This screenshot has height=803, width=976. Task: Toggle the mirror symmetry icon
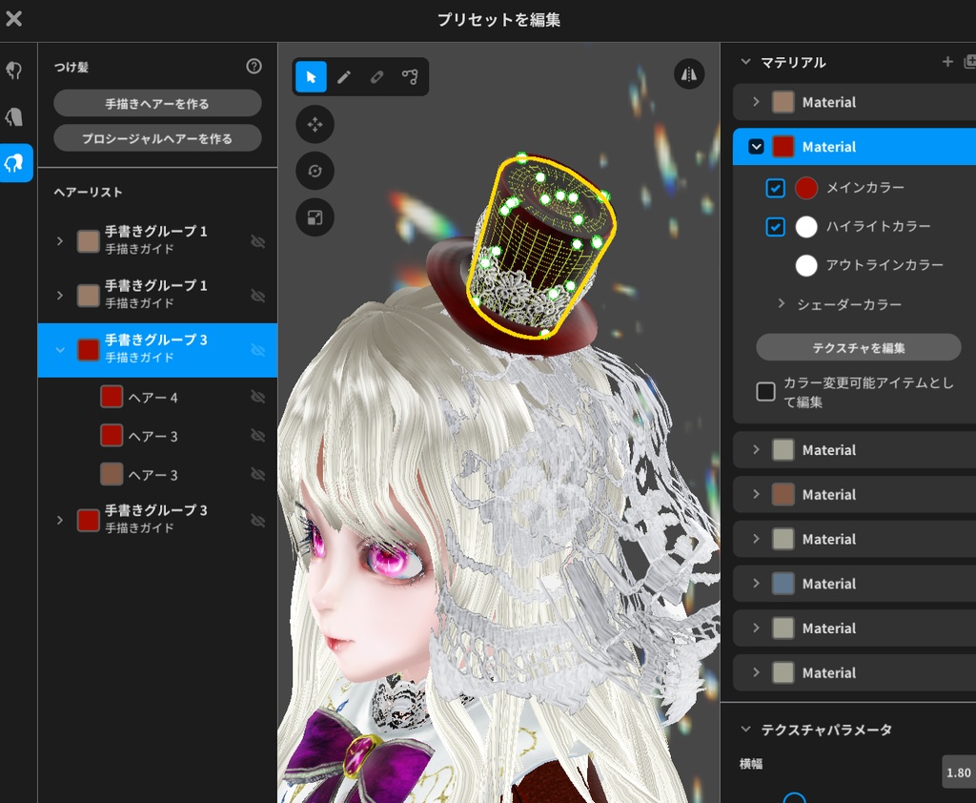[689, 74]
